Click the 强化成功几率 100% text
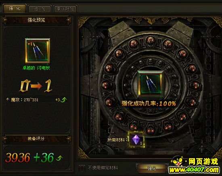The image size is (222, 176). click(149, 104)
